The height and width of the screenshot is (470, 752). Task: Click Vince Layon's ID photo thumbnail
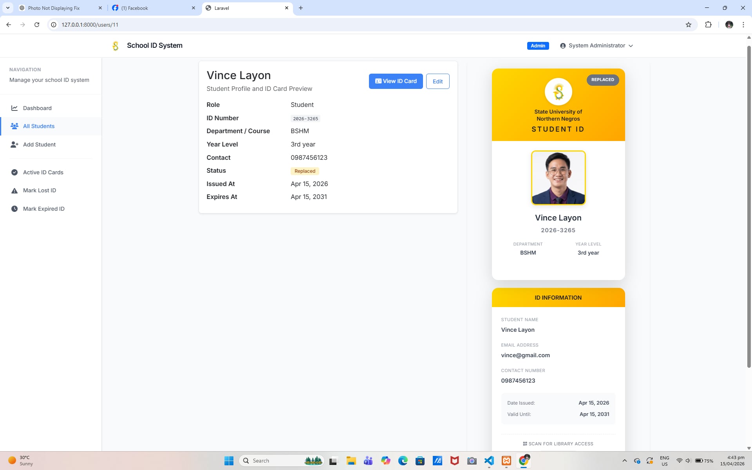click(558, 178)
